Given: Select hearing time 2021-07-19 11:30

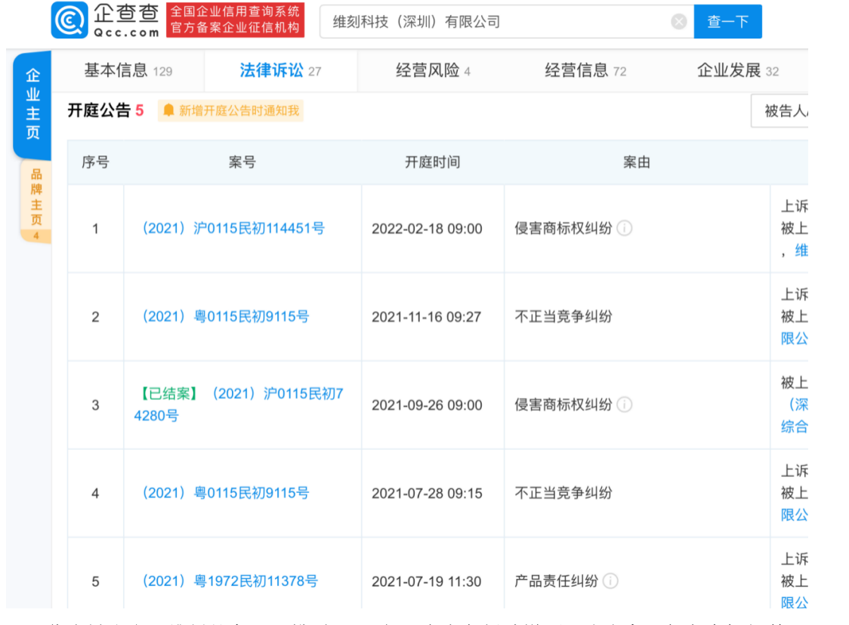Looking at the screenshot, I should 426,582.
